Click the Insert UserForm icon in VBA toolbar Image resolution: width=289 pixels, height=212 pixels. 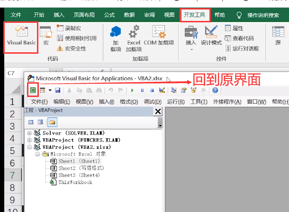point(43,90)
